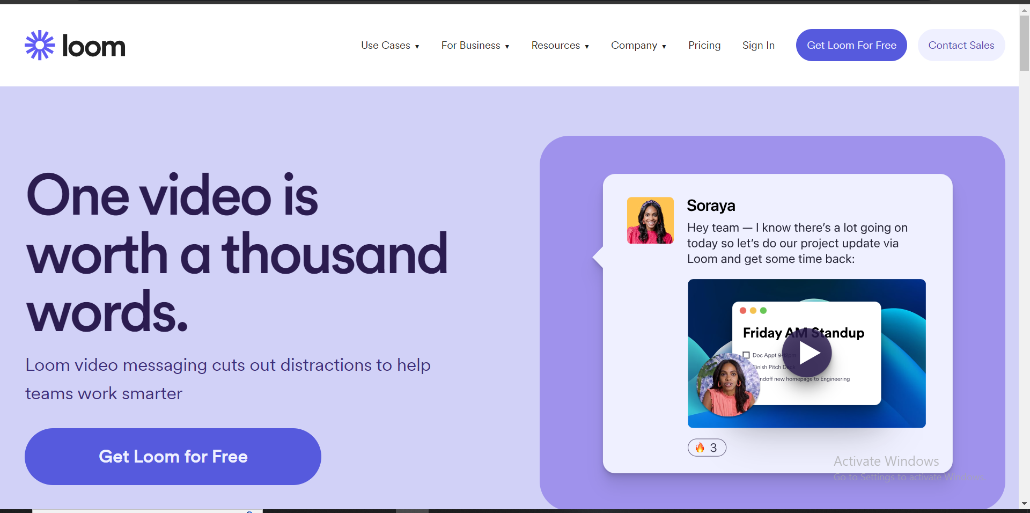1030x513 pixels.
Task: Go to the Pricing page
Action: click(x=704, y=46)
